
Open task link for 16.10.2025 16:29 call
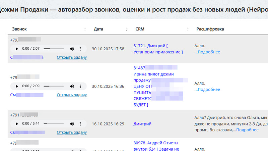click(x=72, y=132)
